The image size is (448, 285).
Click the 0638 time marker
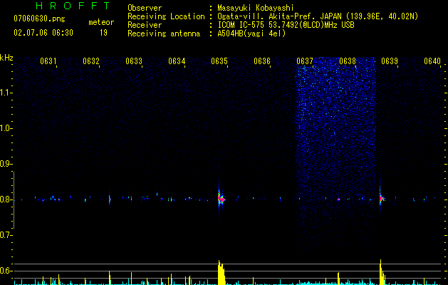coord(348,61)
